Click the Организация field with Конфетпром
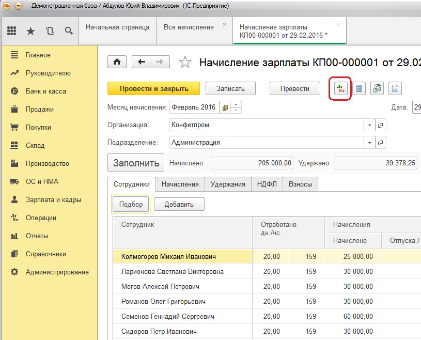 pos(267,125)
